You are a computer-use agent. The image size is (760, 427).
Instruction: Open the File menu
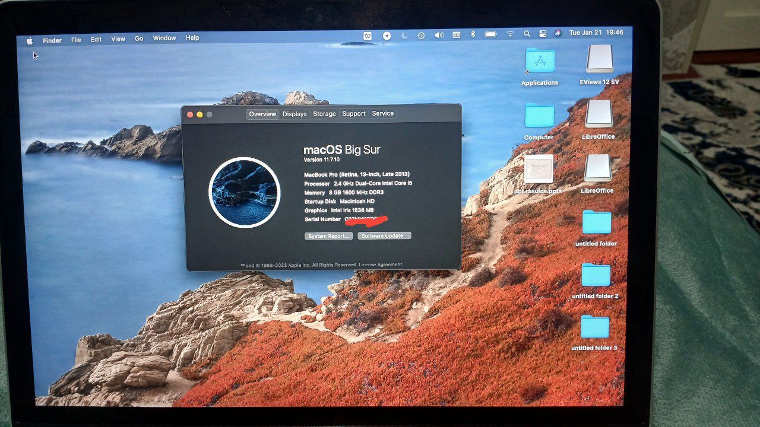tap(76, 40)
